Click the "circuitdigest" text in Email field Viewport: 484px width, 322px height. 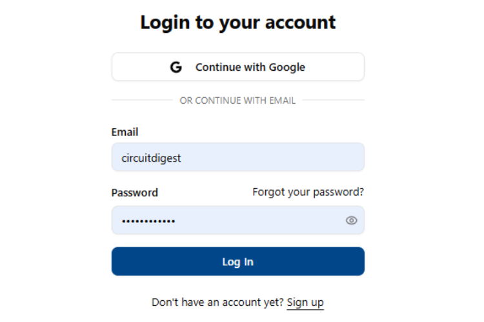[151, 157]
